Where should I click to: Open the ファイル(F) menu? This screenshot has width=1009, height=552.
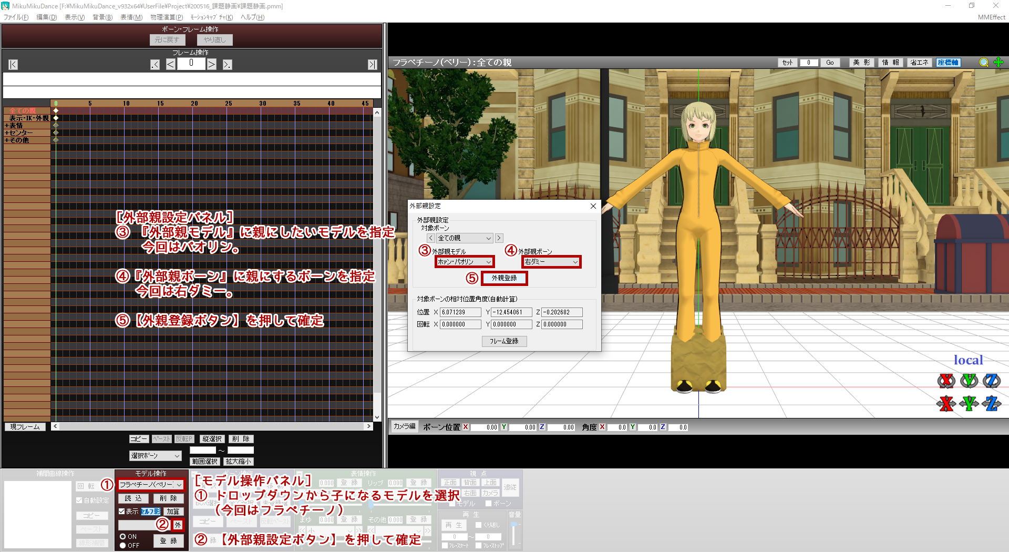click(16, 17)
